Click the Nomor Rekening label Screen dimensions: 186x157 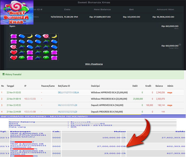point(22,122)
